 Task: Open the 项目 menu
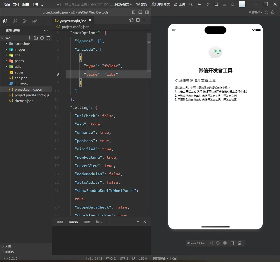tap(7, 4)
